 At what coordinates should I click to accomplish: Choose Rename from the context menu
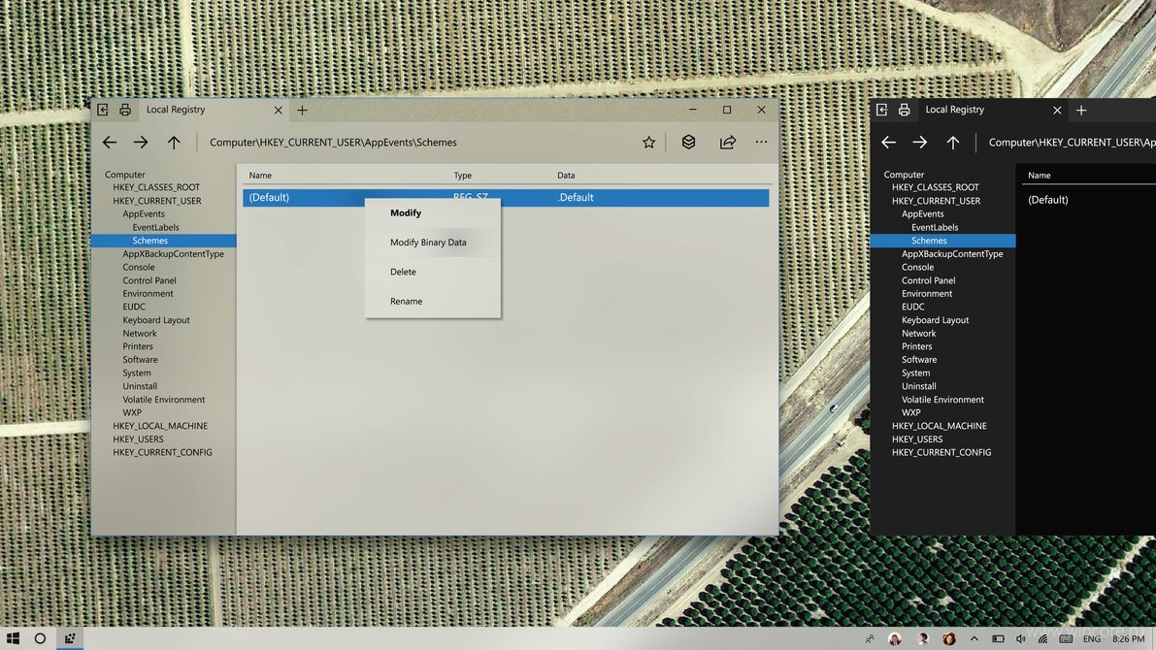(x=433, y=302)
